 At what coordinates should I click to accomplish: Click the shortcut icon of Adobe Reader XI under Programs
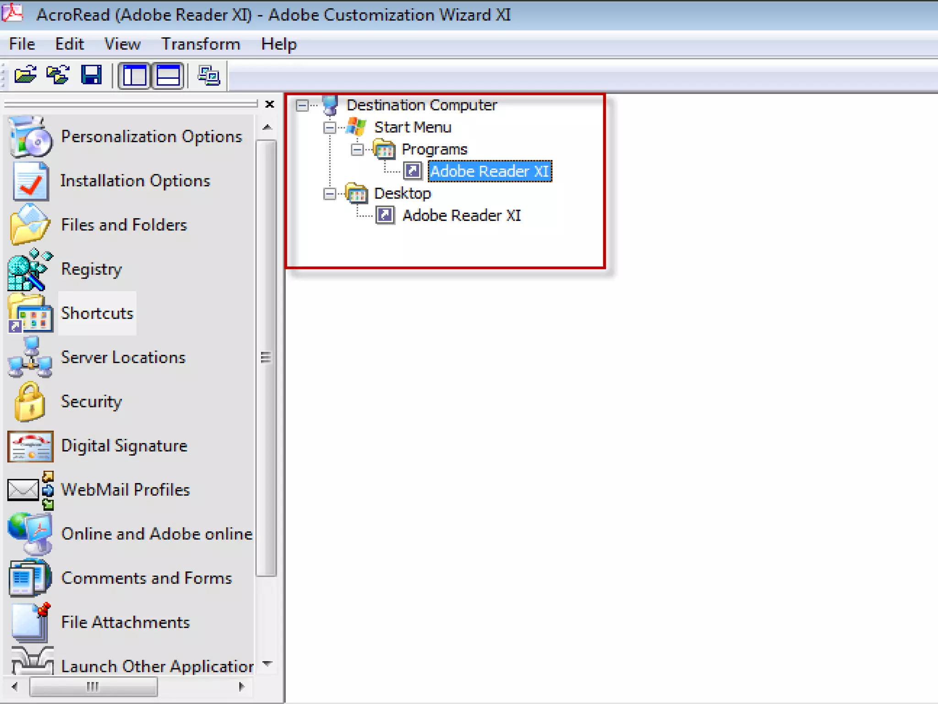pos(412,171)
